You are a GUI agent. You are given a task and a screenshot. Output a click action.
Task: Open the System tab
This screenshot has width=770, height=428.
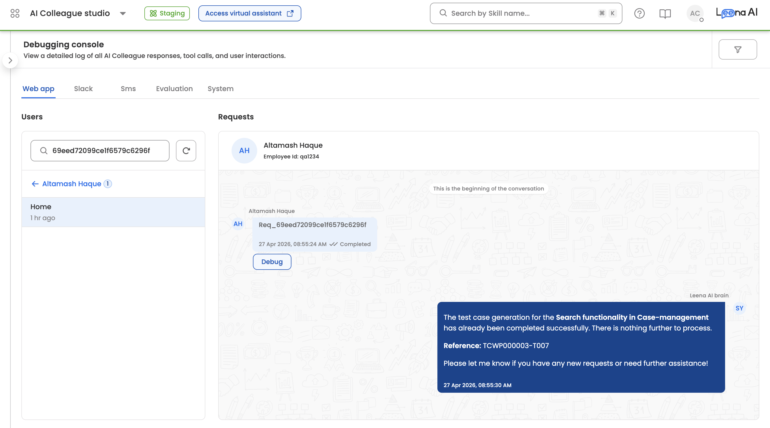220,89
